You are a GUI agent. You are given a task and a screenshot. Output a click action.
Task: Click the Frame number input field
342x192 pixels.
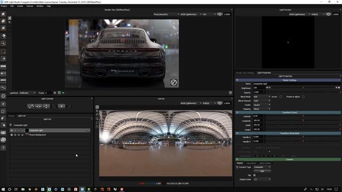(x=48, y=93)
